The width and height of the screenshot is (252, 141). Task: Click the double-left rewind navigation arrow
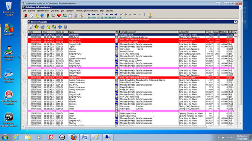pyautogui.click(x=94, y=14)
